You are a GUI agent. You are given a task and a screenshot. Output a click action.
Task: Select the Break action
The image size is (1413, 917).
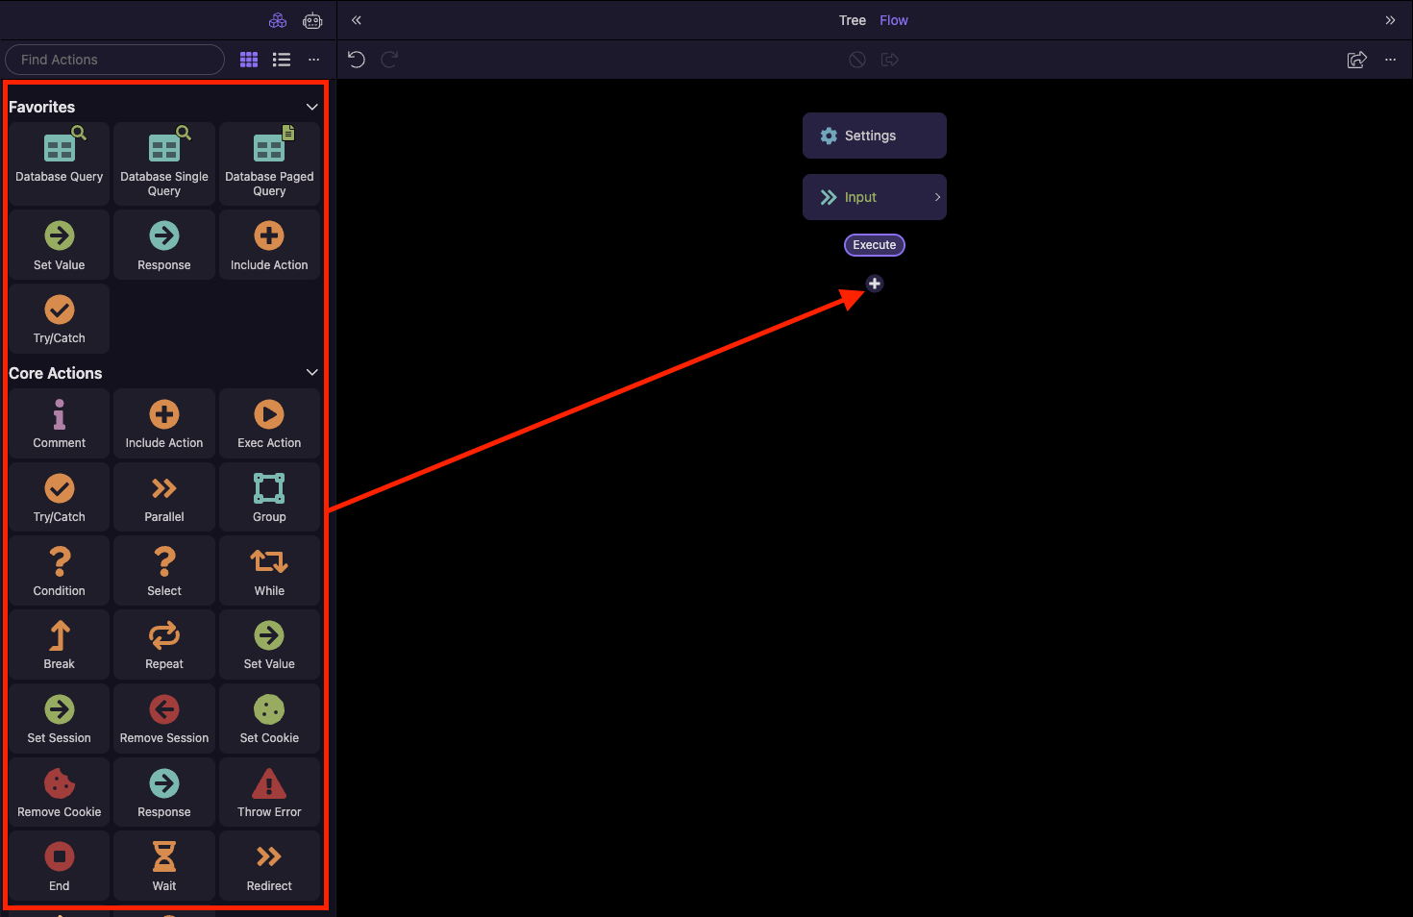pos(60,644)
